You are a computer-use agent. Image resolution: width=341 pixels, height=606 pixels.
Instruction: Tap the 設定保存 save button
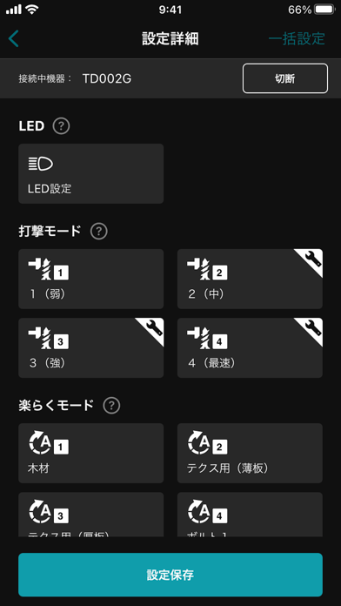tap(170, 575)
